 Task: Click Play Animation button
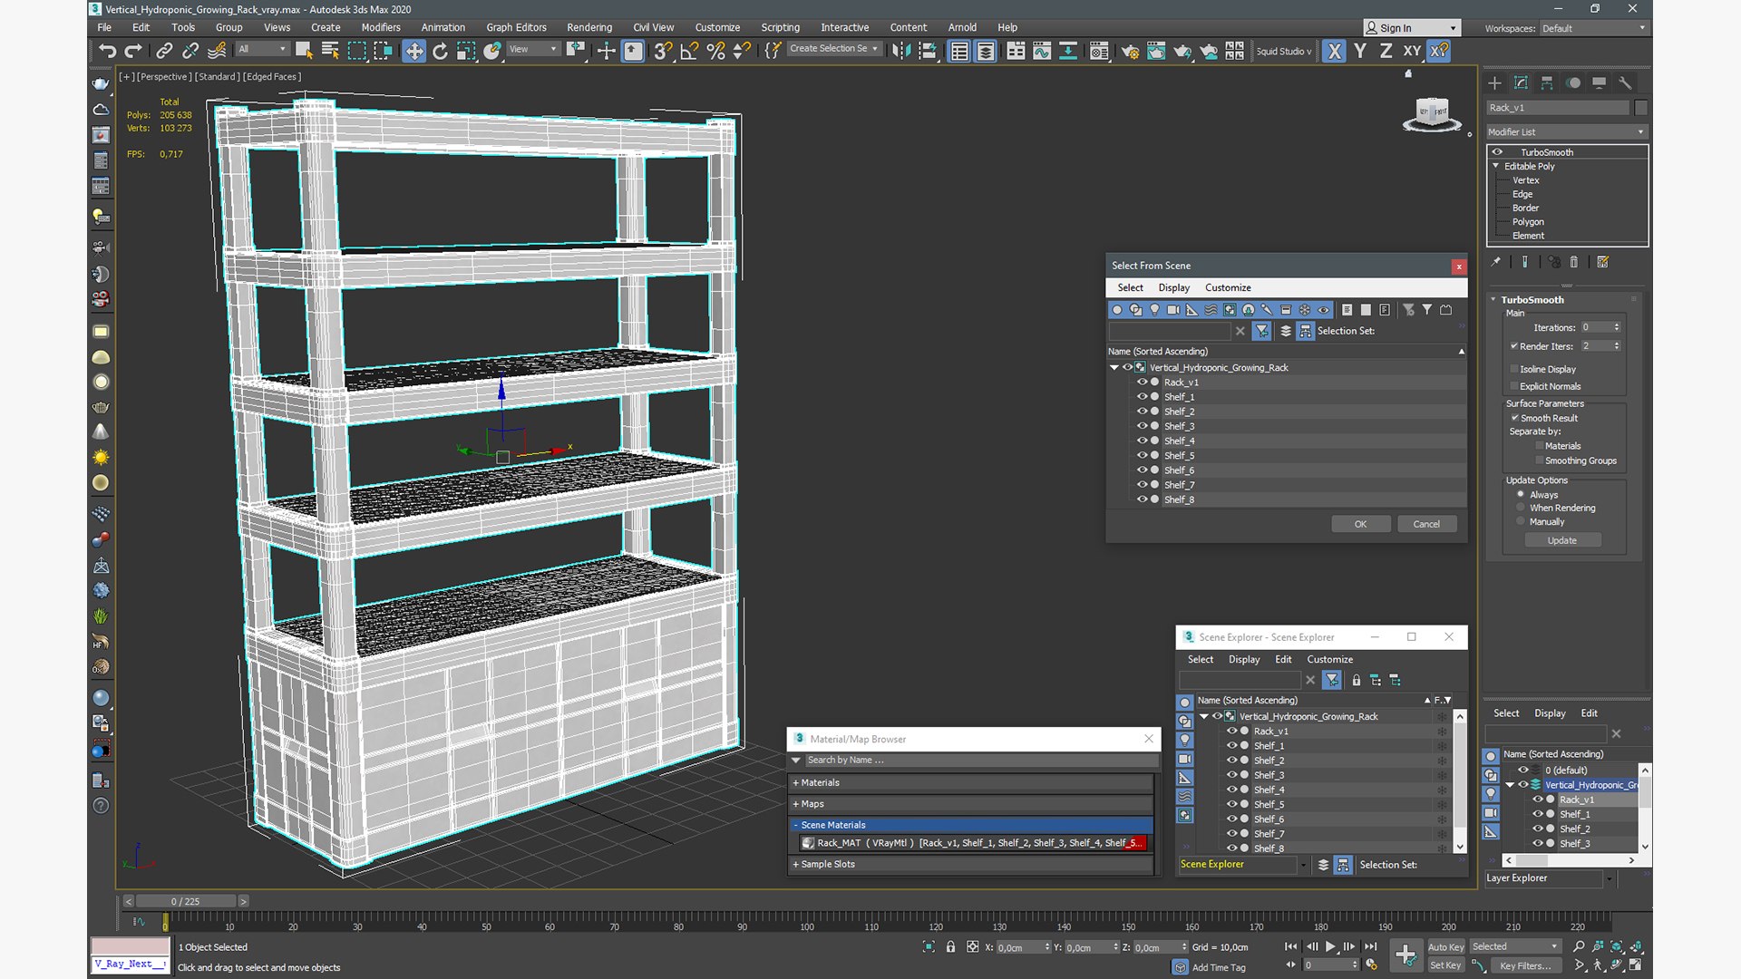click(x=1330, y=946)
